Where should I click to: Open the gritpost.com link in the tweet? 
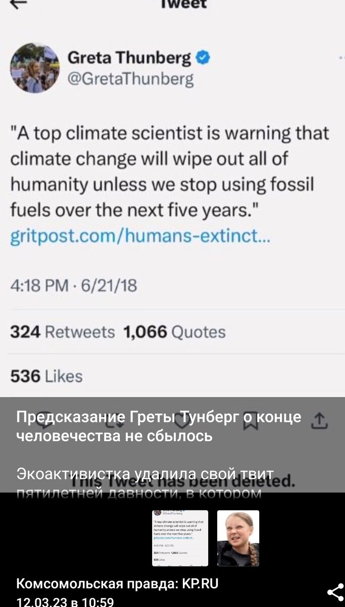140,236
